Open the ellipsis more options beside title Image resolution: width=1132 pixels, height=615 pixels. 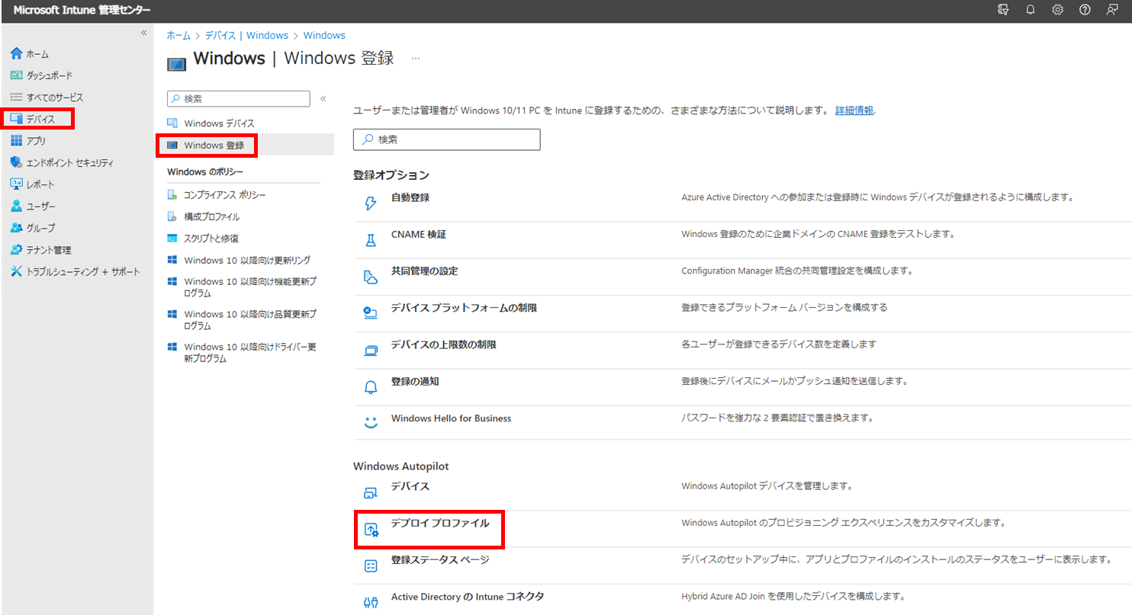[416, 58]
